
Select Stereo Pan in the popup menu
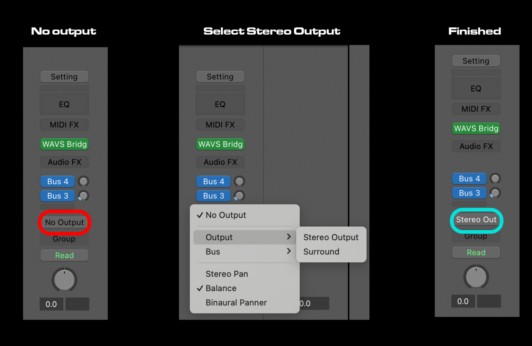click(x=227, y=274)
